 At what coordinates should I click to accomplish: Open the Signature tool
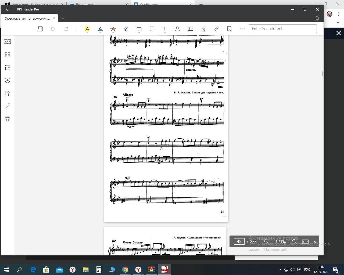204,29
